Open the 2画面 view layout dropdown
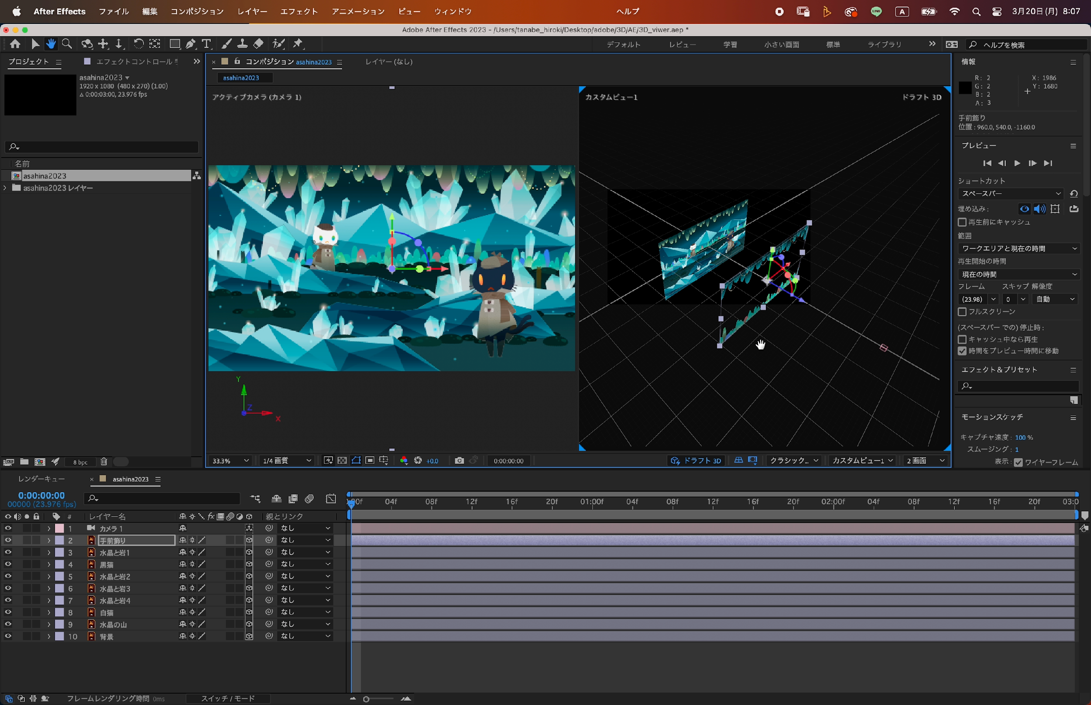1091x705 pixels. pos(925,461)
